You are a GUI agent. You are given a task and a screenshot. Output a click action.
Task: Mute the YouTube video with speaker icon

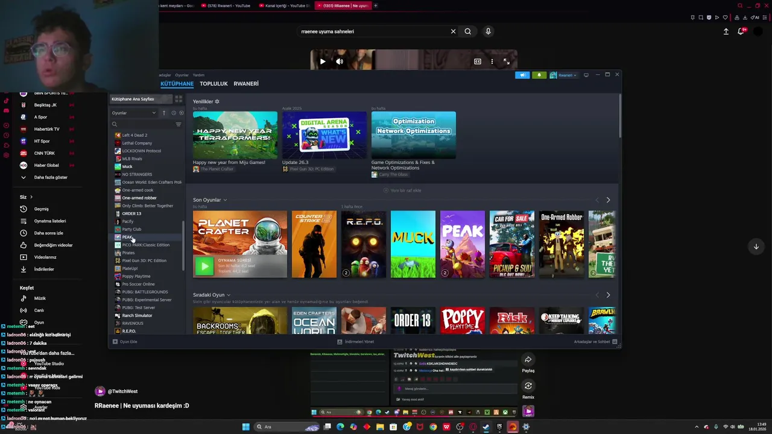point(340,61)
